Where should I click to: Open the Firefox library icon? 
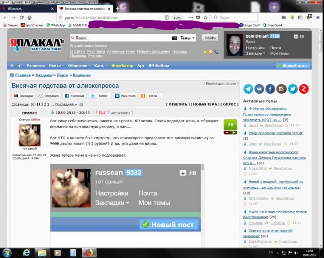[x=284, y=18]
